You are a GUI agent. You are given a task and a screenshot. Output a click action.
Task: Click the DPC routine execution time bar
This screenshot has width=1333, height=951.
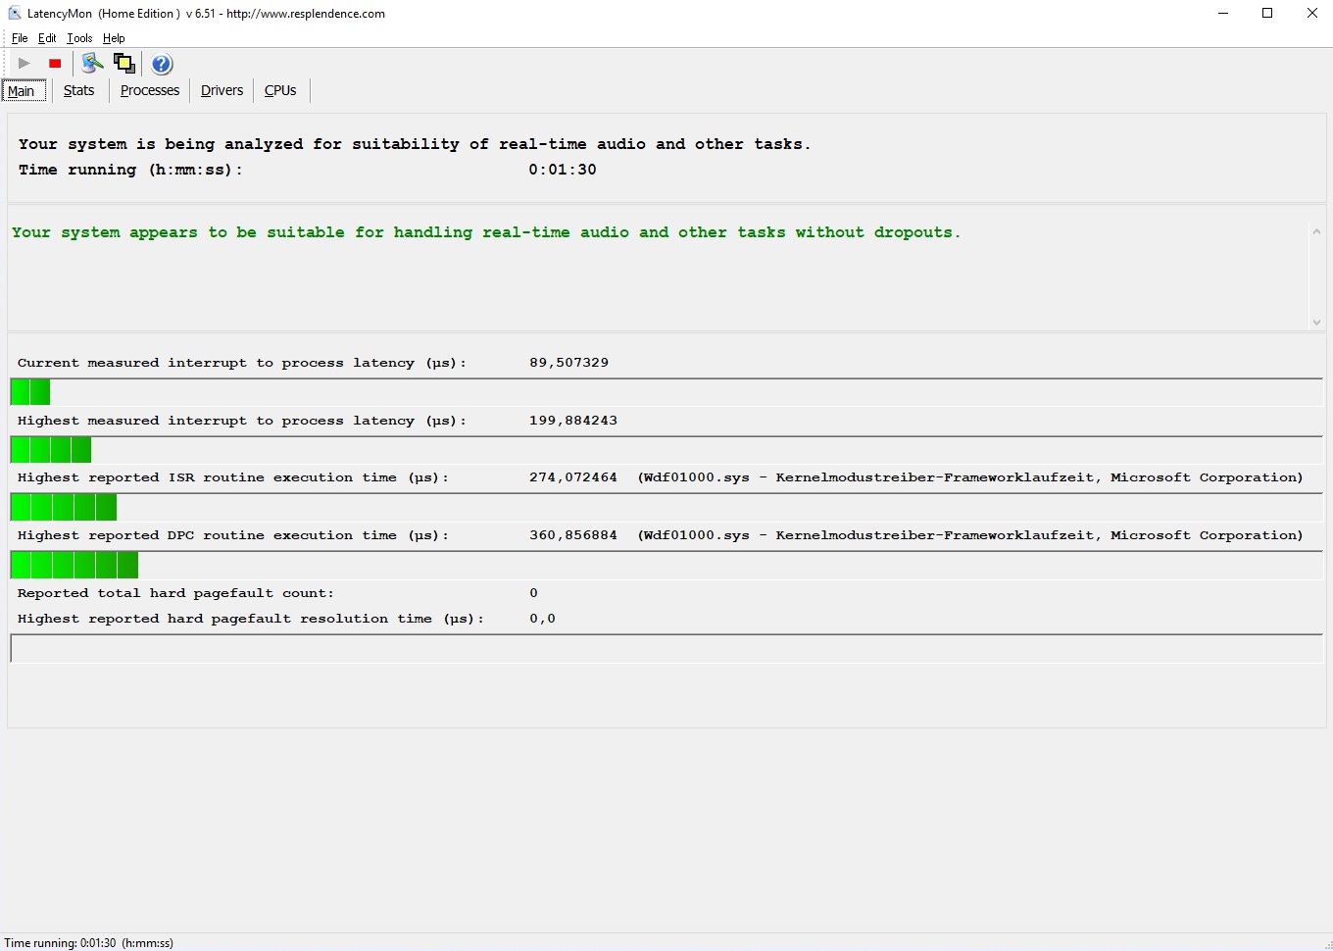pos(666,565)
